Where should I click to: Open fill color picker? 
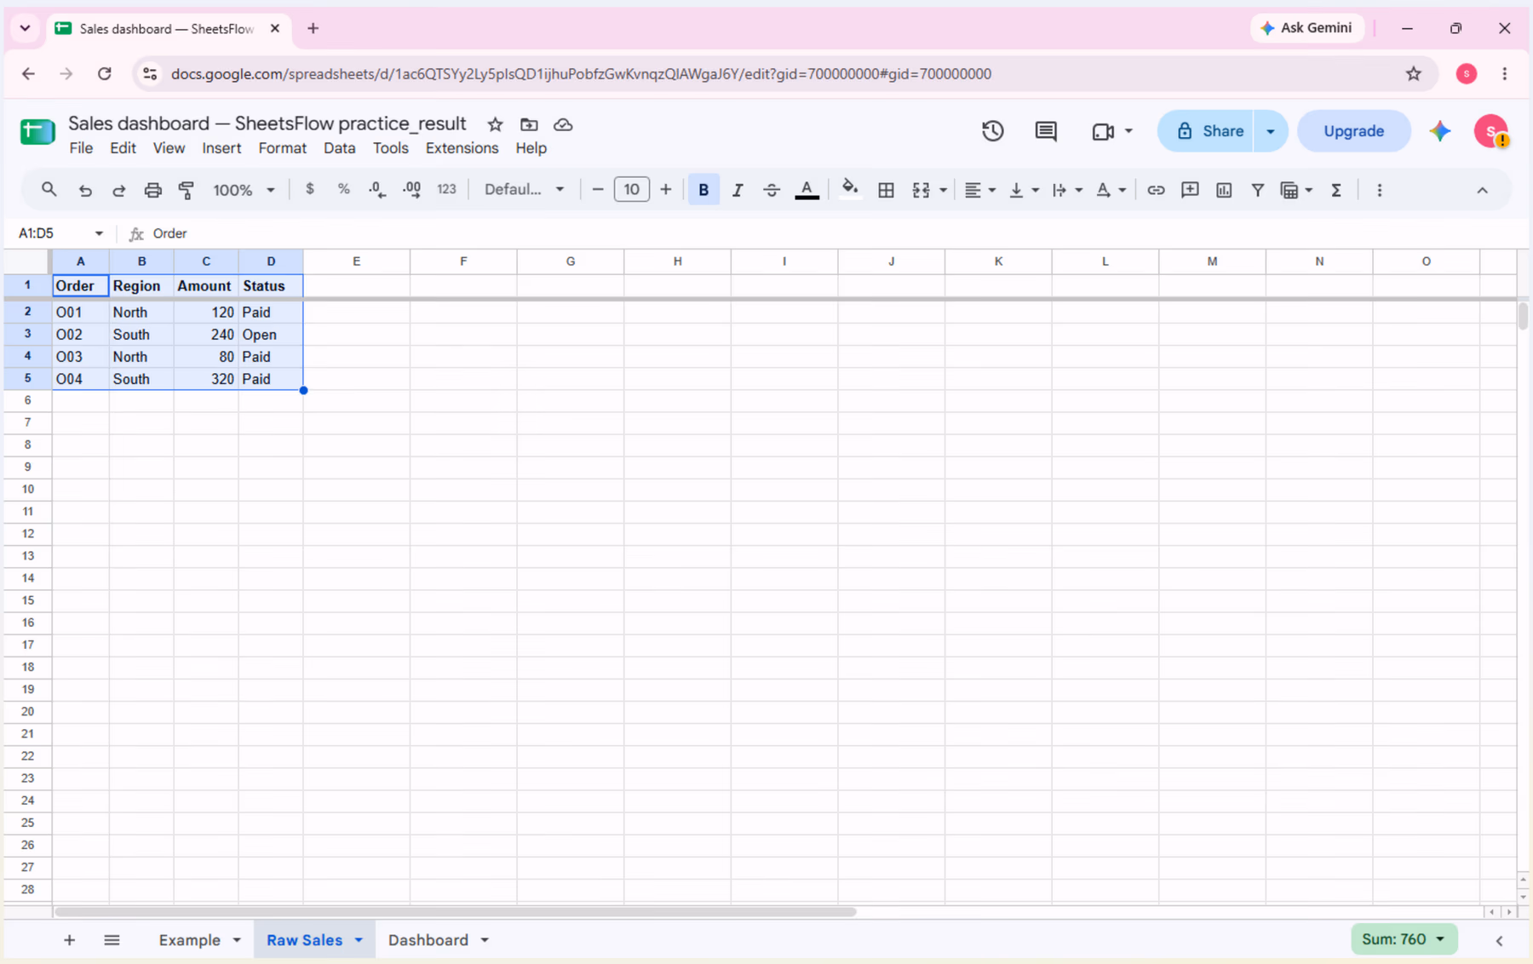(849, 190)
